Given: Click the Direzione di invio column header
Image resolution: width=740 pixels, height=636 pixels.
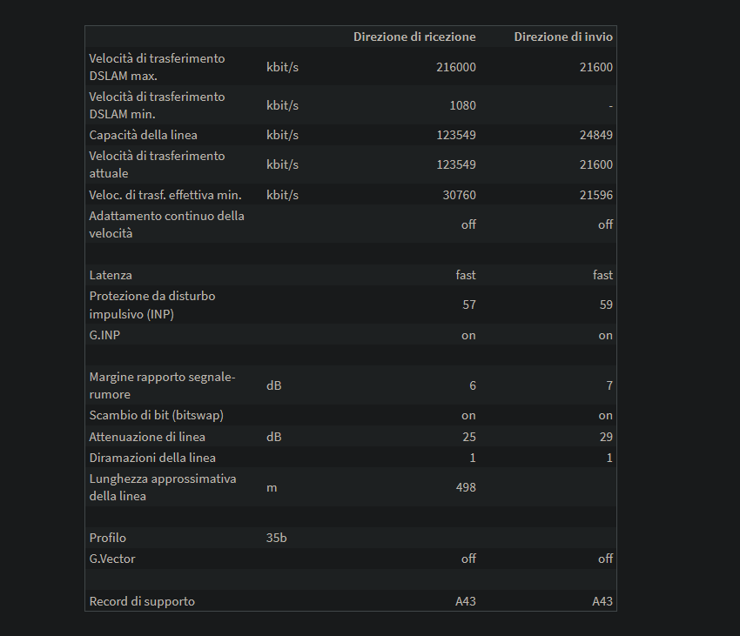Looking at the screenshot, I should coord(563,37).
